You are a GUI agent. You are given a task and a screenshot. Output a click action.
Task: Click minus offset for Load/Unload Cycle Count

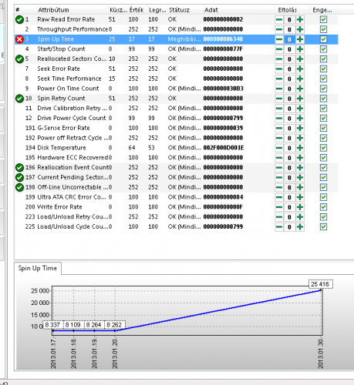279,227
